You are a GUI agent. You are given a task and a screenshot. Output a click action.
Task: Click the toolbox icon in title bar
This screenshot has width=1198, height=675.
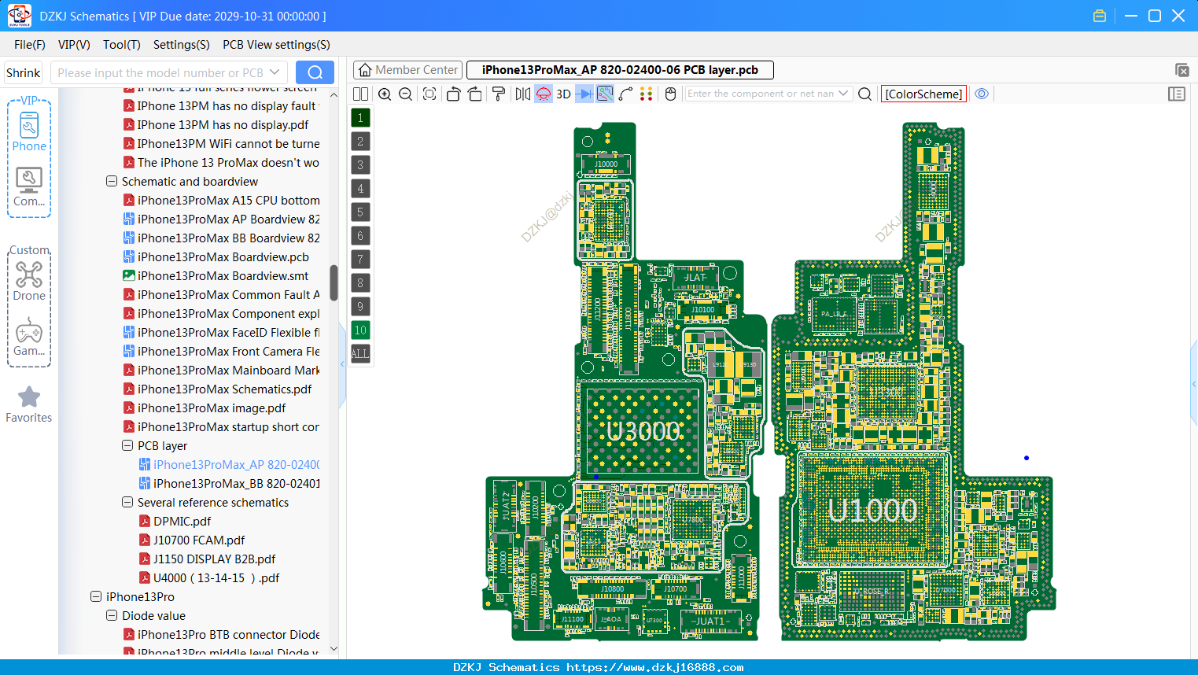(x=1100, y=16)
